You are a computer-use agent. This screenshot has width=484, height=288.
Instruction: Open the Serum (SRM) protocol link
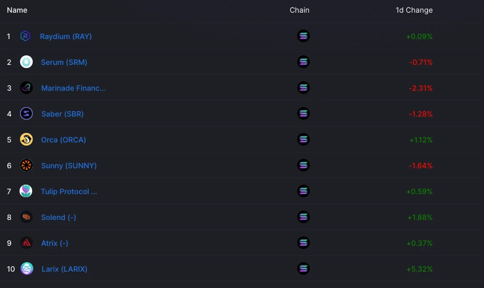coord(64,62)
